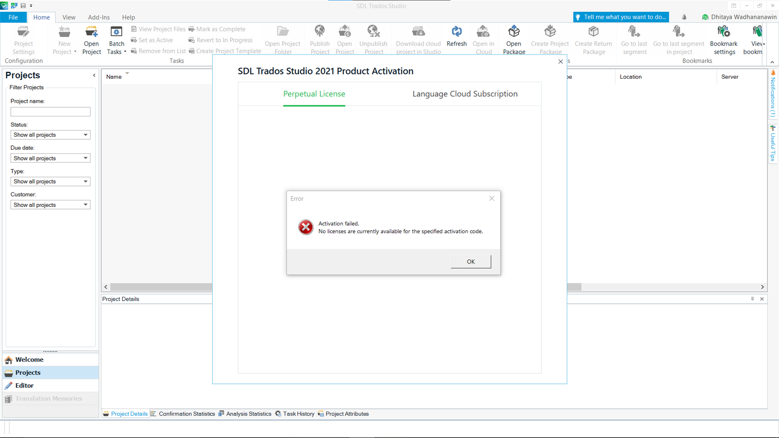Collapse the Projects navigation pane

(x=94, y=75)
